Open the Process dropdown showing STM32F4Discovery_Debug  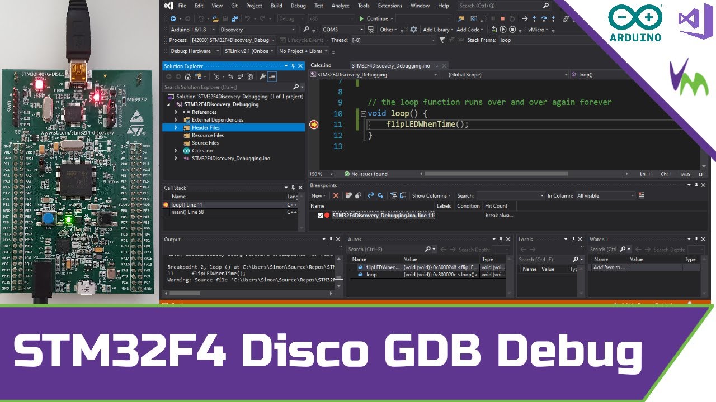click(x=233, y=40)
